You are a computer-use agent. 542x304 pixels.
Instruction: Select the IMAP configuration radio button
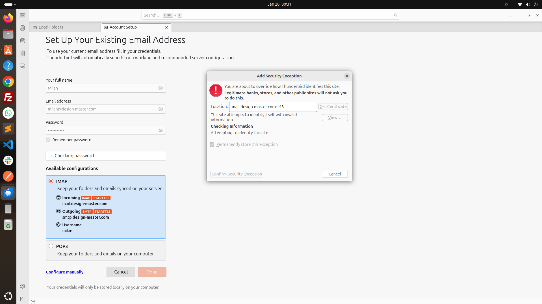[x=51, y=181]
